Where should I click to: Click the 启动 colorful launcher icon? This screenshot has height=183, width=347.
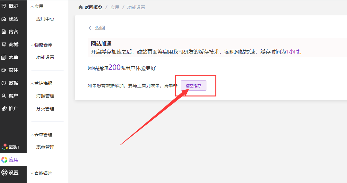pyautogui.click(x=4, y=147)
